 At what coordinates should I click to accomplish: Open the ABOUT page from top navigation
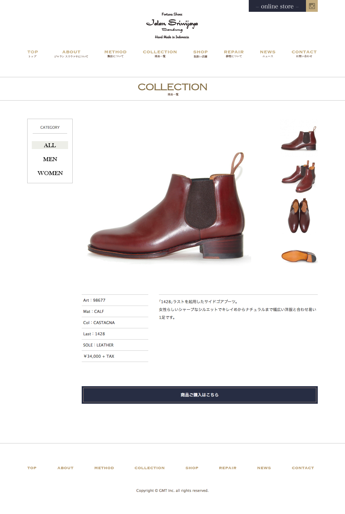(71, 54)
